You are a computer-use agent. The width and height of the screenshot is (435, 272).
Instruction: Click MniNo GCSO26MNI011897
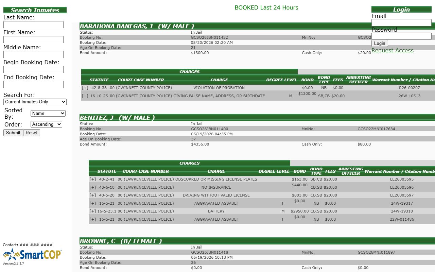click(376, 252)
